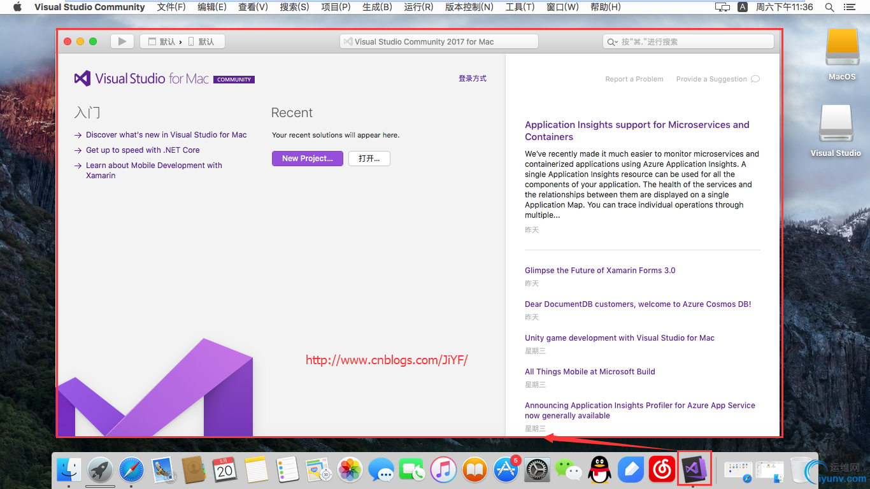Image resolution: width=870 pixels, height=489 pixels.
Task: Click the search field in toolbar
Action: coord(688,42)
